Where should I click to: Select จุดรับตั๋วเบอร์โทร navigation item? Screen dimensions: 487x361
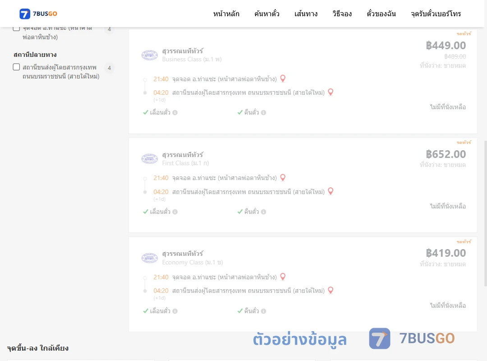click(436, 14)
